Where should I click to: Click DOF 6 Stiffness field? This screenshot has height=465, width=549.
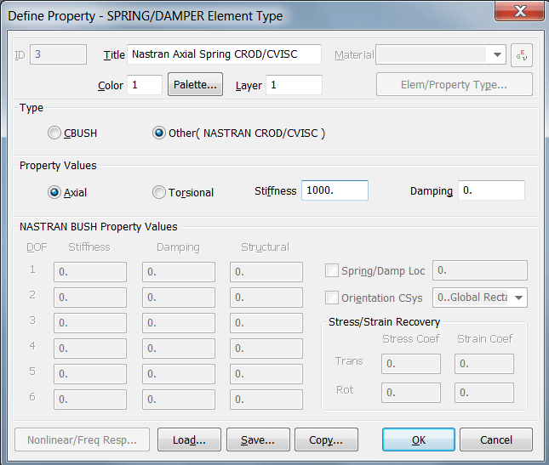(90, 400)
